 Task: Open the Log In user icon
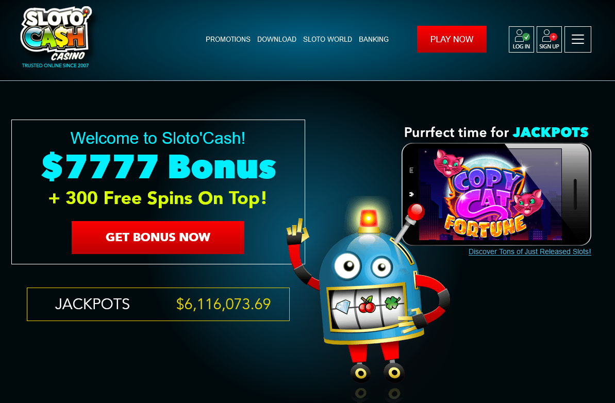[521, 39]
